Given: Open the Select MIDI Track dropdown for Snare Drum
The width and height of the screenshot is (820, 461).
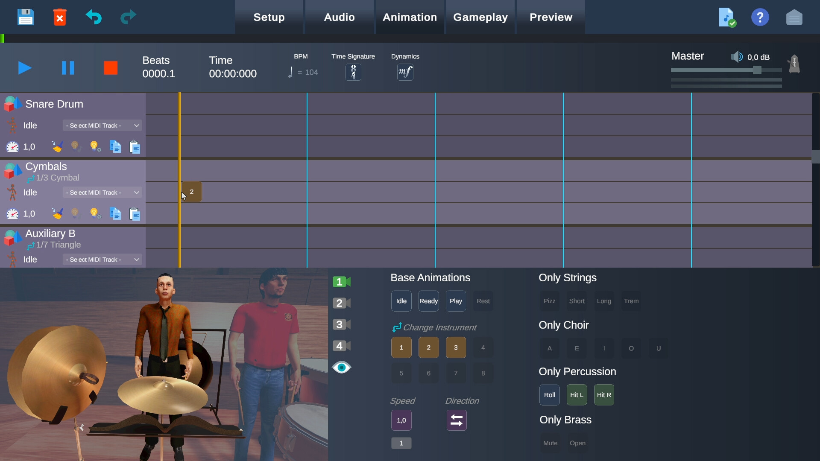Looking at the screenshot, I should [x=102, y=125].
